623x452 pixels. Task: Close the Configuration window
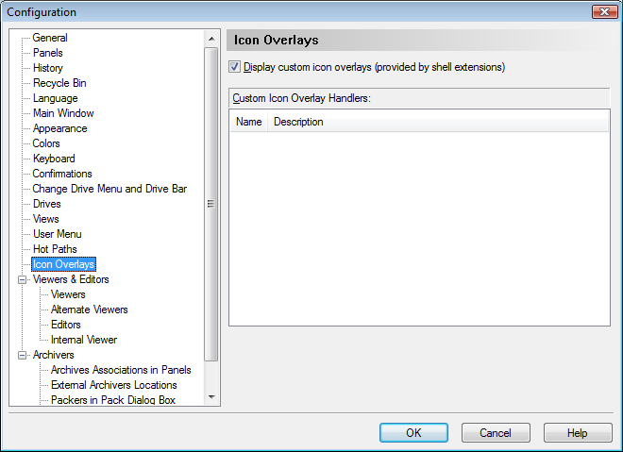(x=604, y=12)
